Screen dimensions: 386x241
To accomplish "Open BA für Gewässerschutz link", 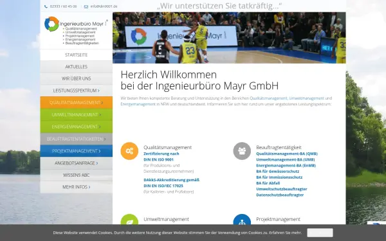I will tap(278, 172).
